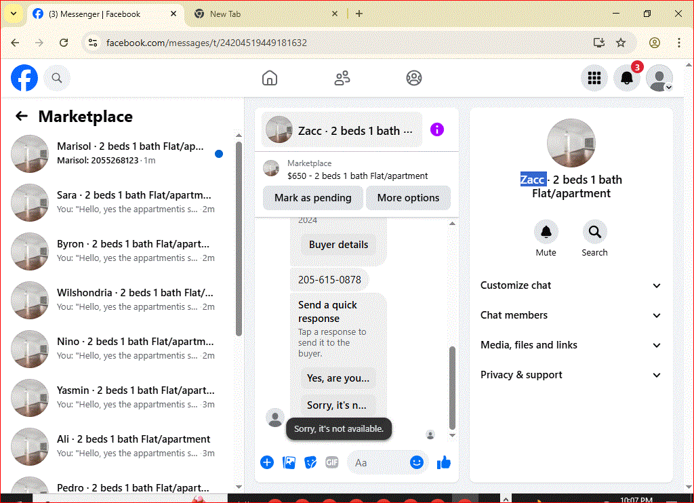Open Chrome three-dot menu
Viewport: 694px width, 503px height.
(x=679, y=43)
